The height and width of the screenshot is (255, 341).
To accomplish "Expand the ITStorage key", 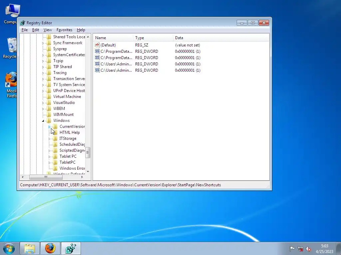I will 49,139.
